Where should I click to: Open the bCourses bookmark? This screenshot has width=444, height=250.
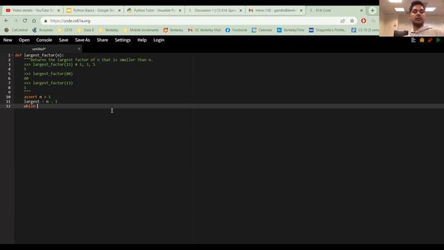click(x=43, y=30)
